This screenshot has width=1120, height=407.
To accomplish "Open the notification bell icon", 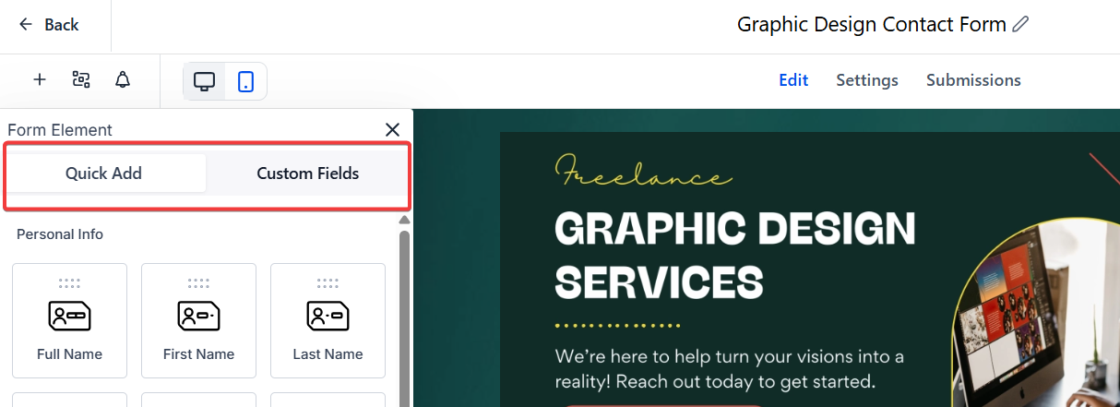I will tap(123, 80).
